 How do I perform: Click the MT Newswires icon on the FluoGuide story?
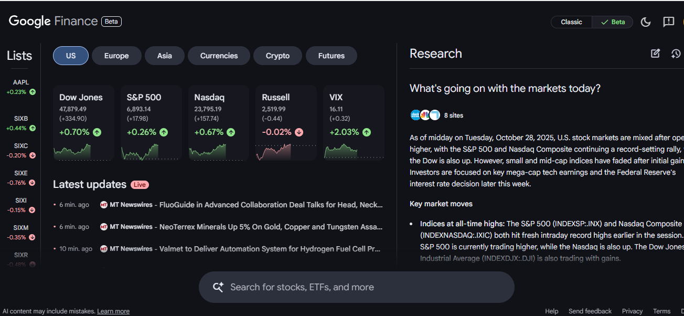click(x=104, y=205)
